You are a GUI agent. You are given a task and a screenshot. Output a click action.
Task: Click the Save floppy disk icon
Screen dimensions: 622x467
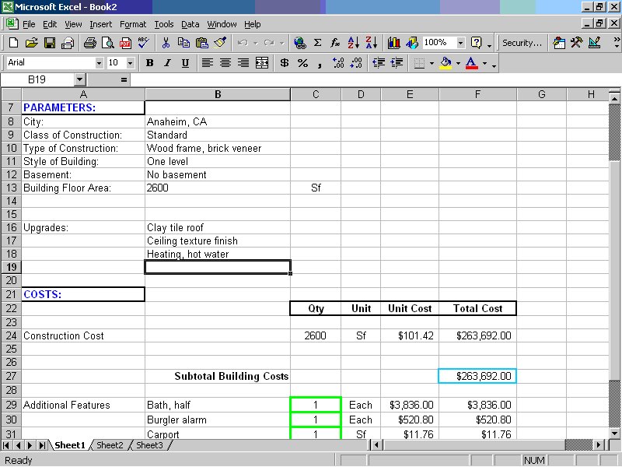50,43
